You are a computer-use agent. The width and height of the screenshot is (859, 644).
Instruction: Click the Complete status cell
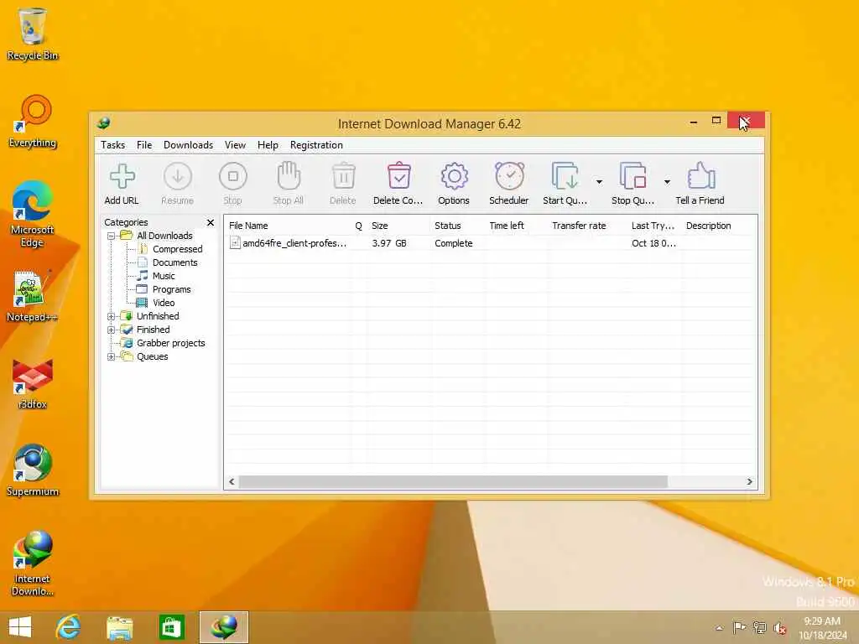pos(453,243)
